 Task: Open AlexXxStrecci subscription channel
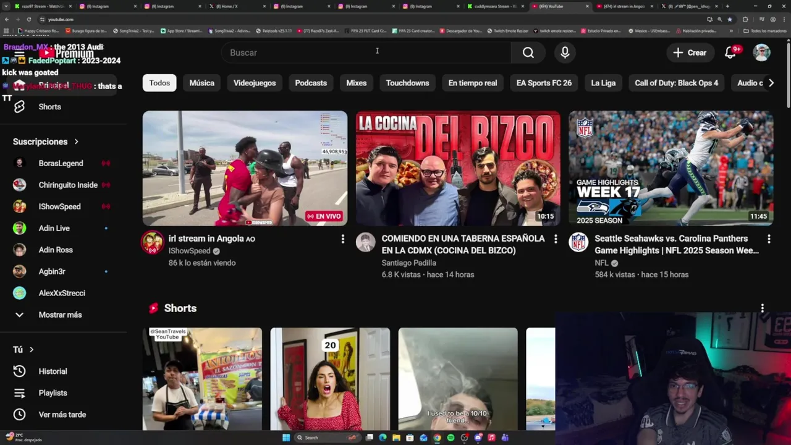pos(62,293)
